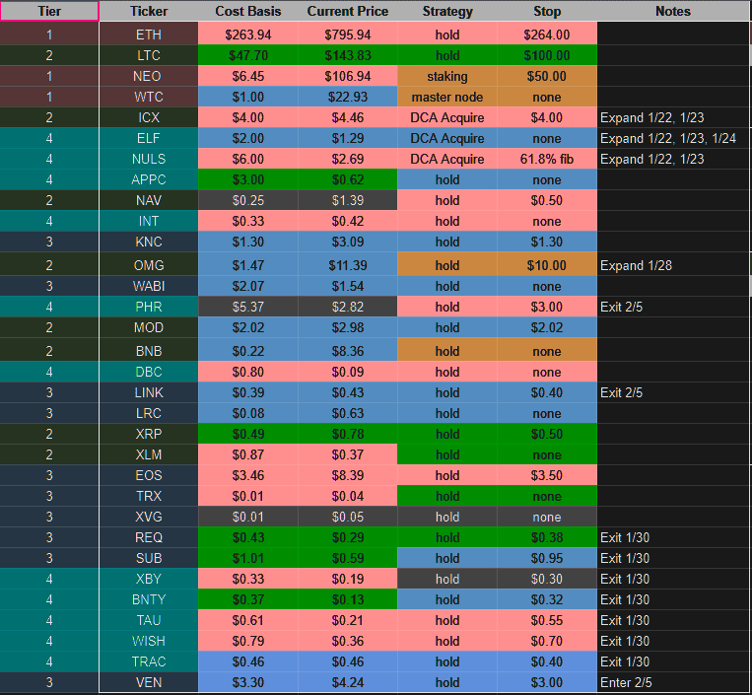752x695 pixels.
Task: Select the SUB ticker cell
Action: [x=149, y=558]
